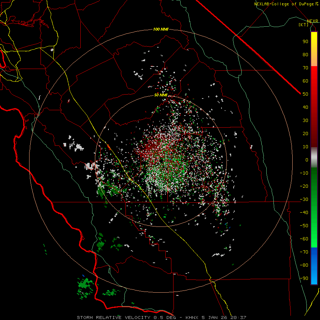320x320 pixels.
Task: Click the NEXR label above the scale
Action: [x=313, y=21]
